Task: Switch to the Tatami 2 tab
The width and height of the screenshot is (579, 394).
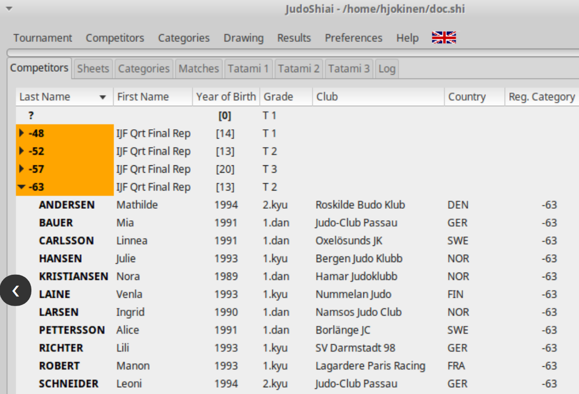Action: 298,69
